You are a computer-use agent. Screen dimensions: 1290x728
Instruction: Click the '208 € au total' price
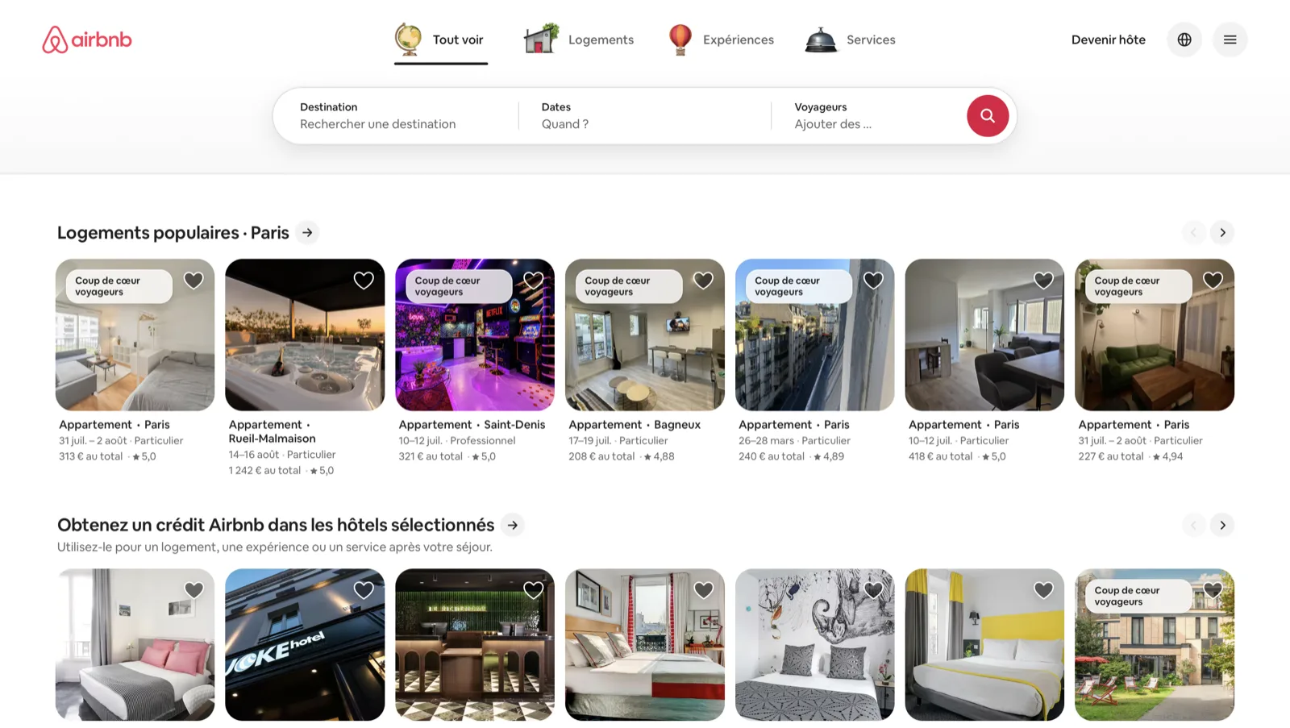601,456
